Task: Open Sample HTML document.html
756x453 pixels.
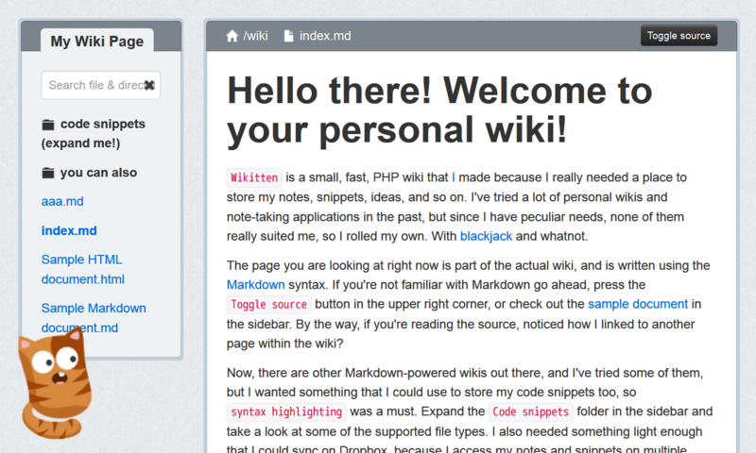Action: pos(82,269)
